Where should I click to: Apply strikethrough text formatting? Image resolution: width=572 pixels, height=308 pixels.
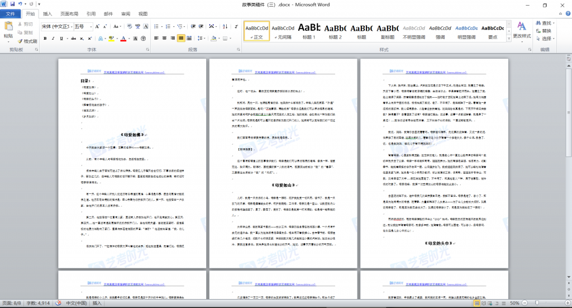click(73, 39)
